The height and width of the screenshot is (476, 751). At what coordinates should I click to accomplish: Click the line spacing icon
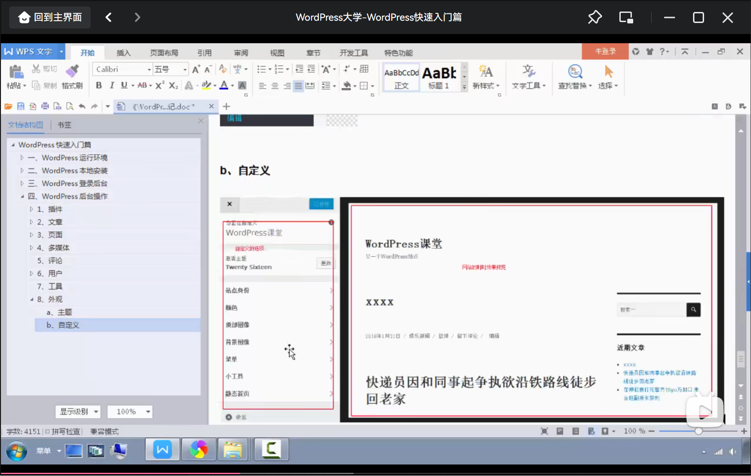[x=326, y=86]
